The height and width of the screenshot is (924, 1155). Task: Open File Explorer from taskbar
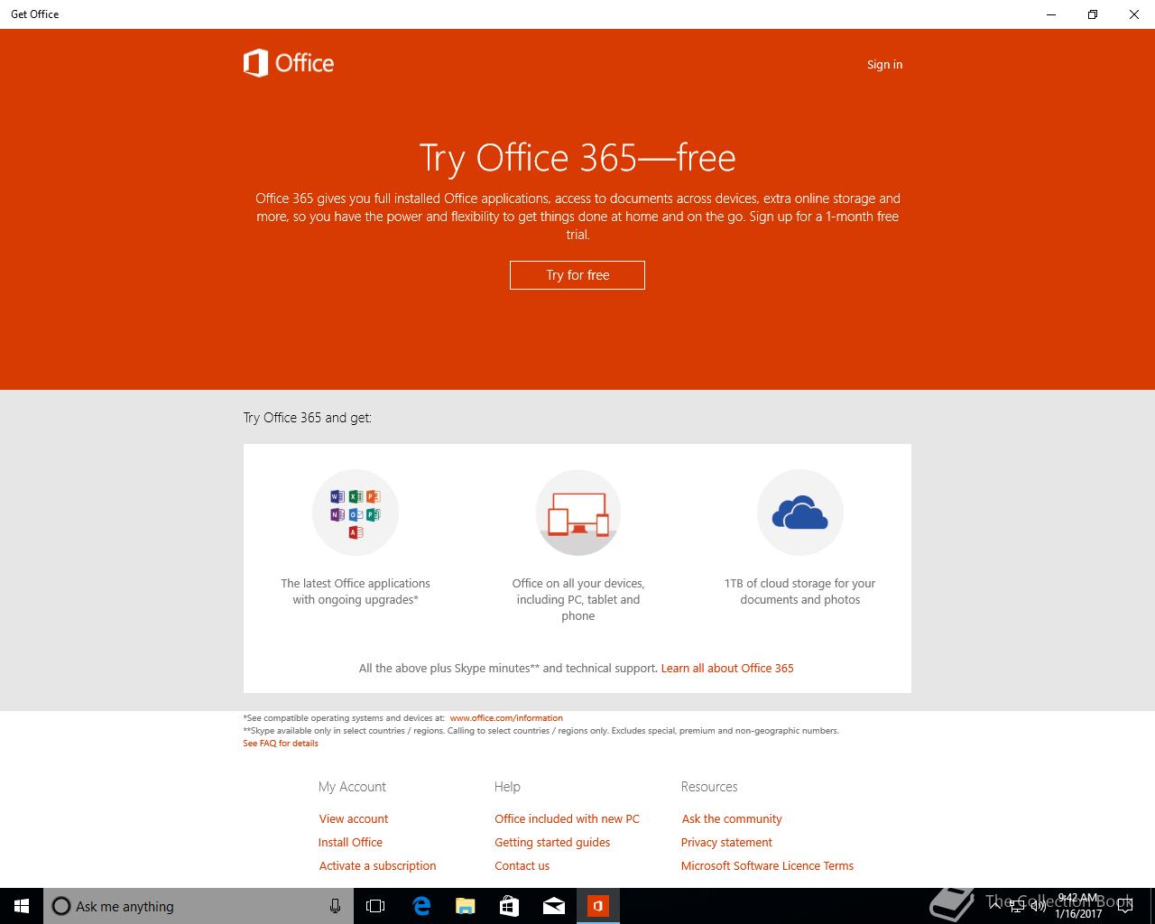click(x=466, y=906)
